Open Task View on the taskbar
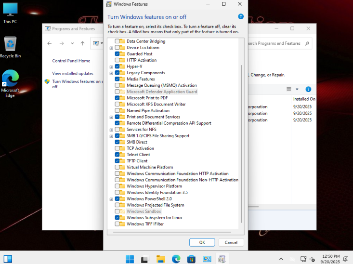This screenshot has width=353, height=264. [144, 259]
